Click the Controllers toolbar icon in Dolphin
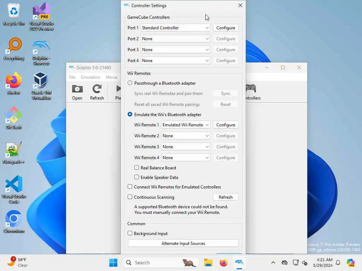362x271 pixels. 253,92
